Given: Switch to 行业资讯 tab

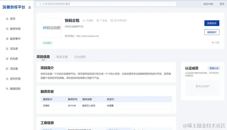Looking at the screenshot, I should click(80, 57).
